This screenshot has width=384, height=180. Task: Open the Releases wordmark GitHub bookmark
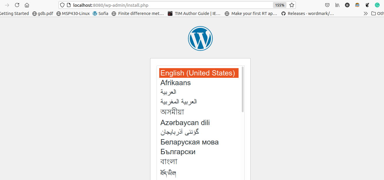(308, 14)
